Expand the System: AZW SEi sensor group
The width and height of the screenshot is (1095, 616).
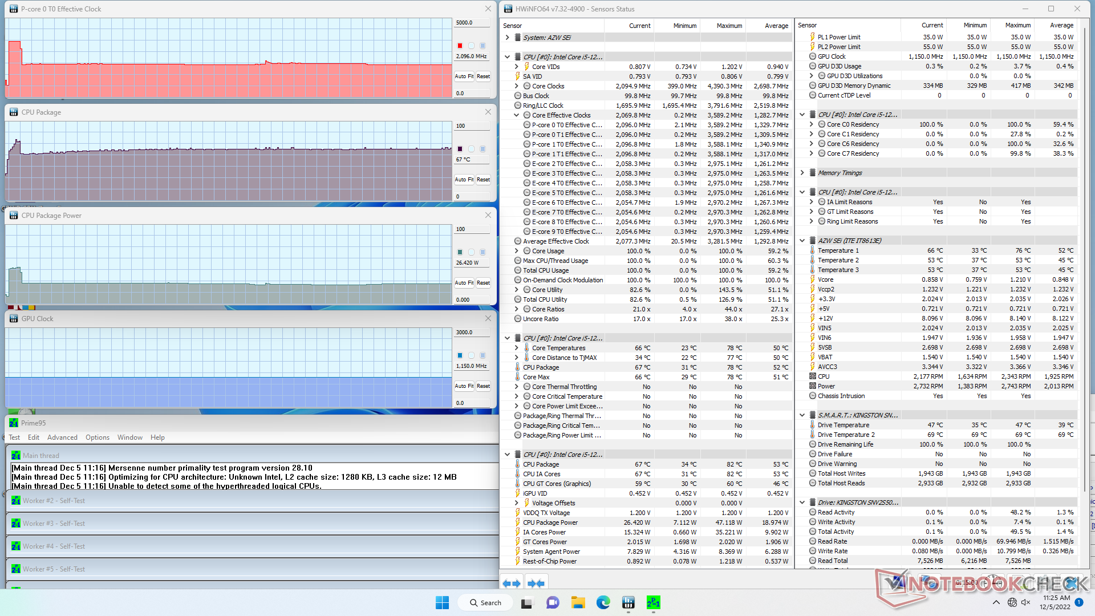[508, 38]
